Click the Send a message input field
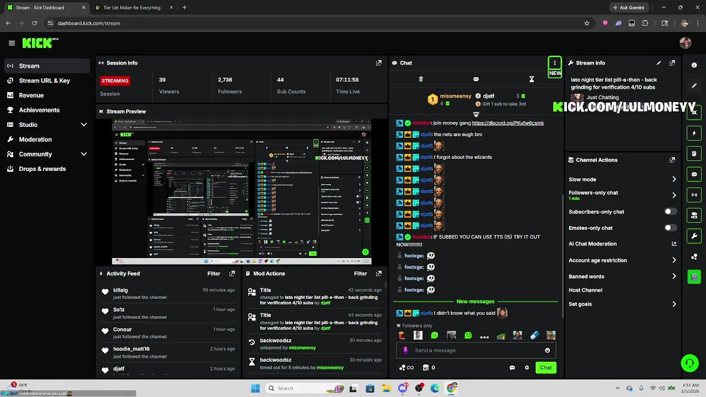The height and width of the screenshot is (397, 706). click(x=476, y=350)
